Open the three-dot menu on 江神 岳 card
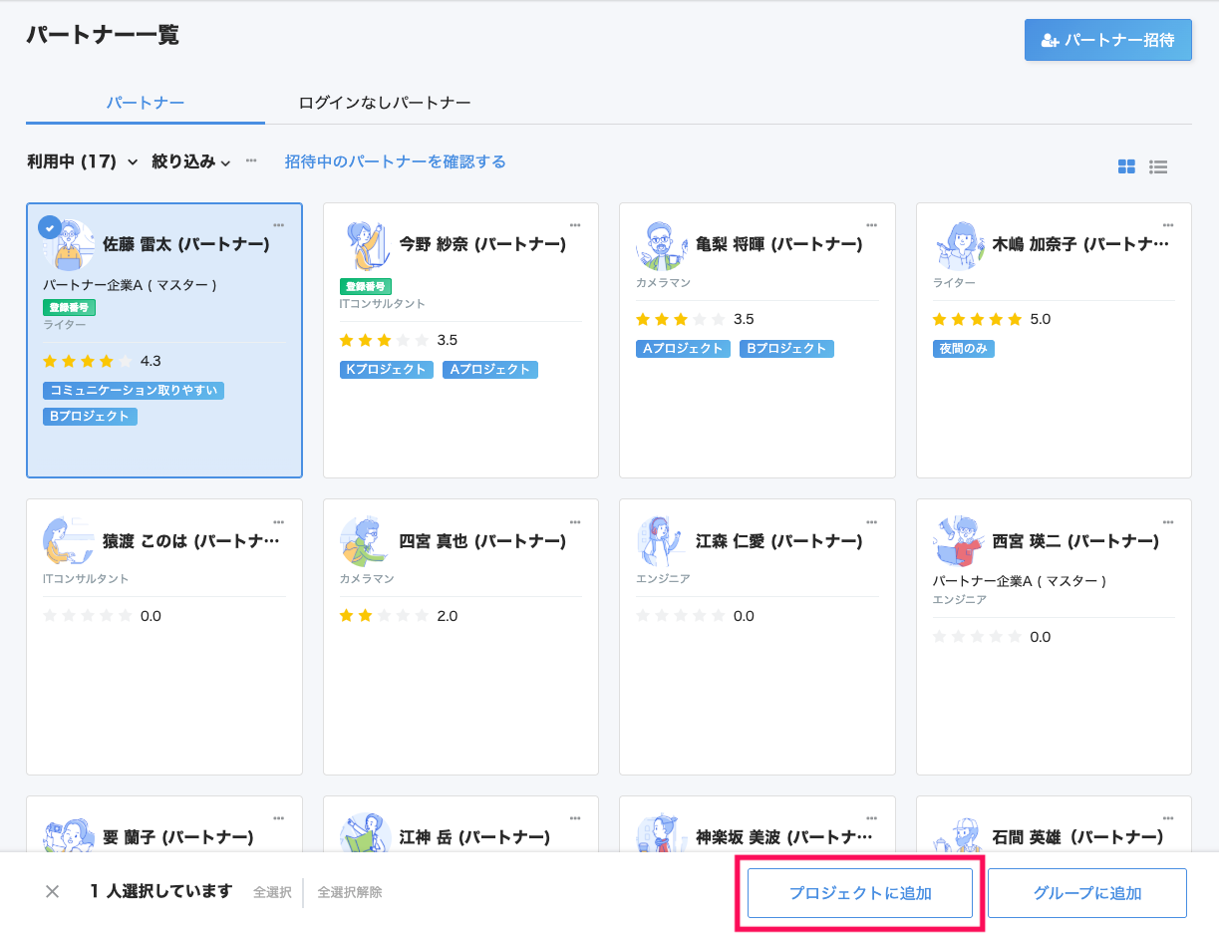The height and width of the screenshot is (934, 1219). tap(575, 817)
